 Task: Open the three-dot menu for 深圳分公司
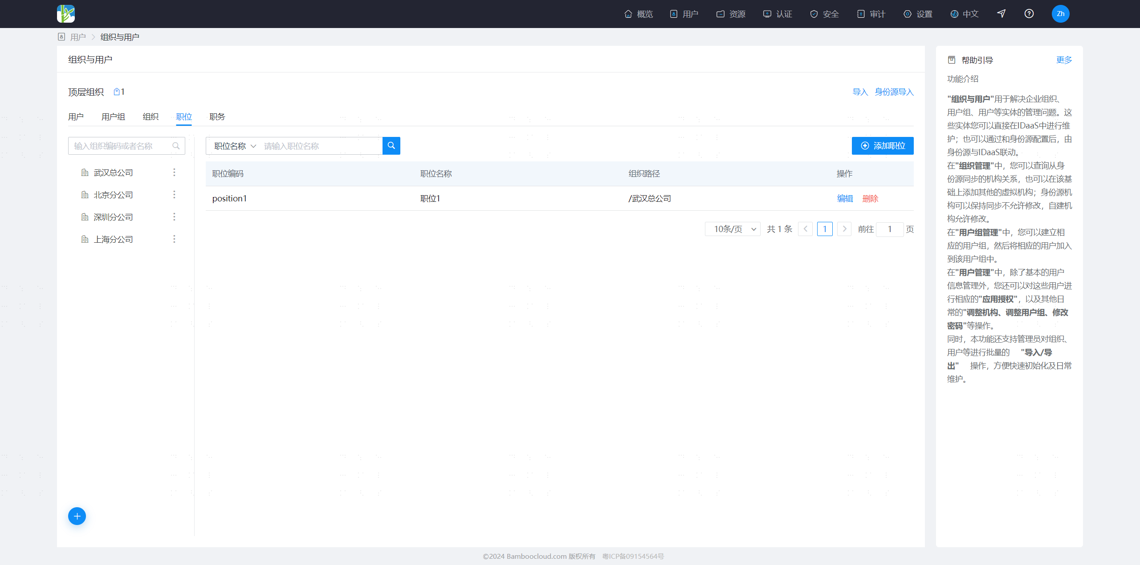(174, 217)
